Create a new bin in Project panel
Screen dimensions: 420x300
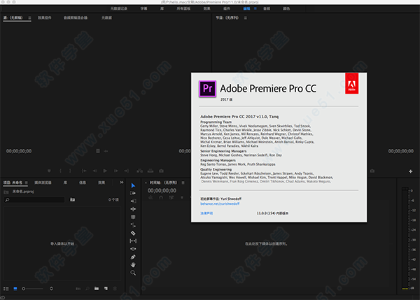tap(97, 289)
